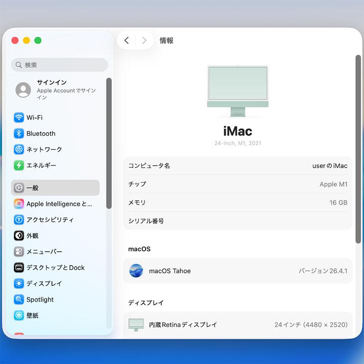Go back with the left chevron
The width and height of the screenshot is (364, 364).
tap(127, 40)
